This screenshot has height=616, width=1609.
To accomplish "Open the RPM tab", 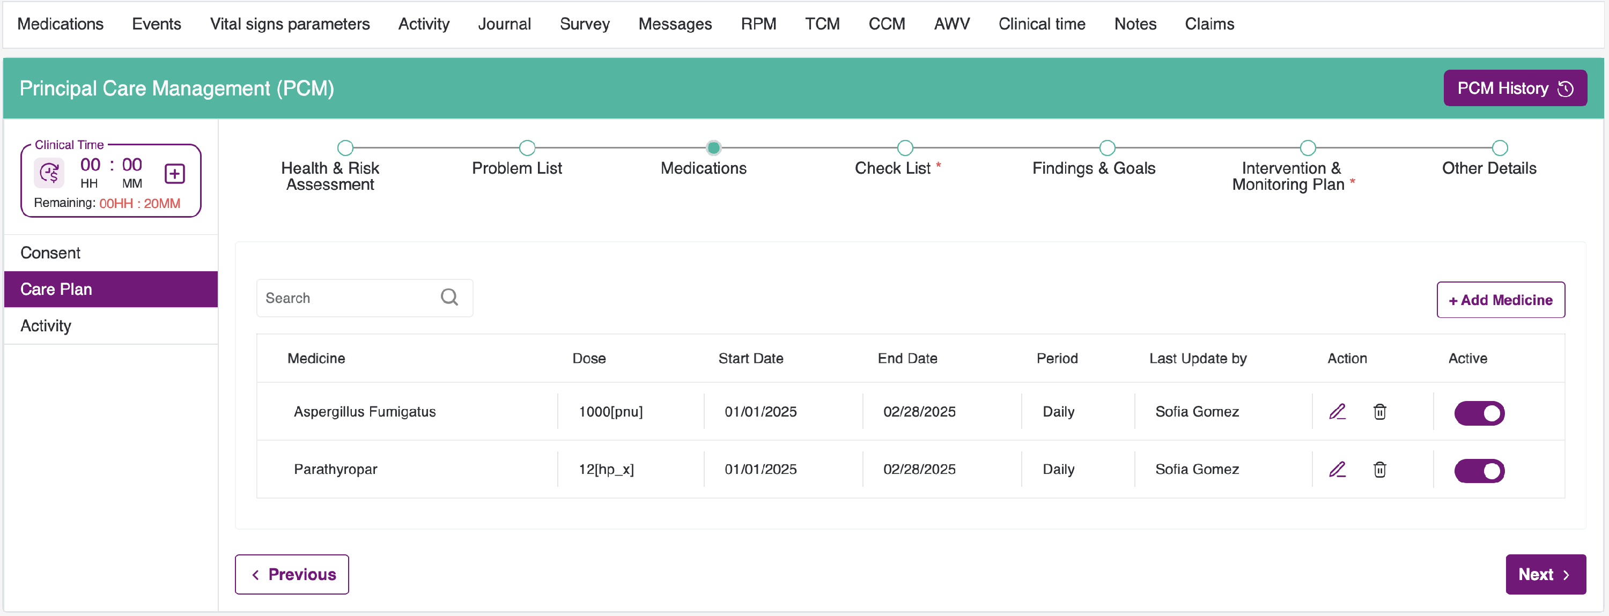I will pos(758,24).
